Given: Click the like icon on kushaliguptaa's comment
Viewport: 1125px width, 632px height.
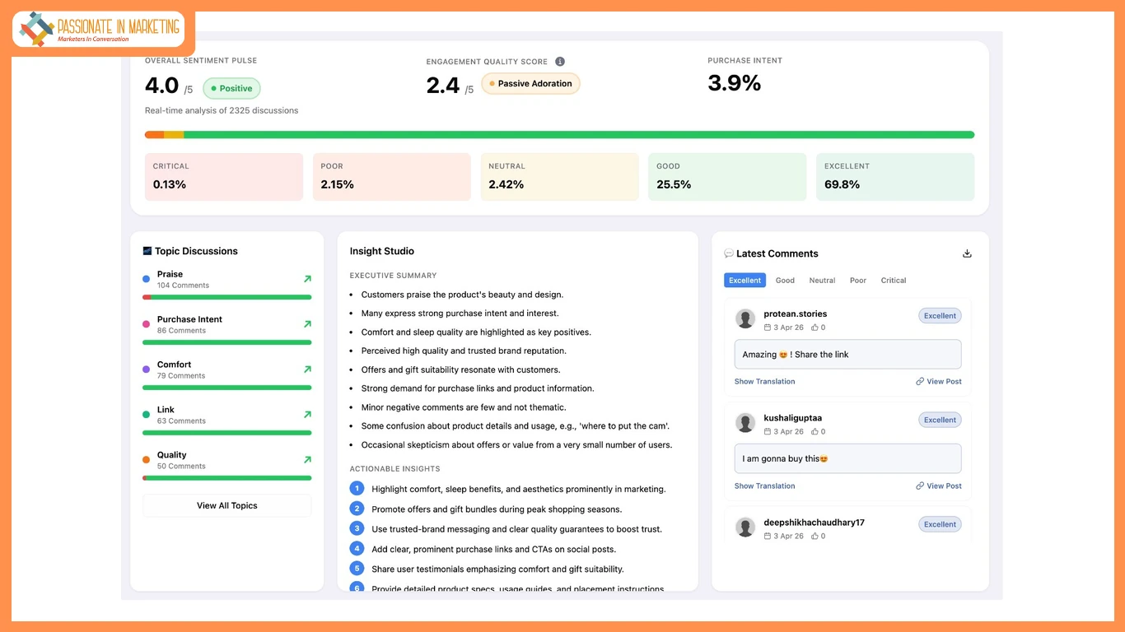Looking at the screenshot, I should (x=815, y=431).
